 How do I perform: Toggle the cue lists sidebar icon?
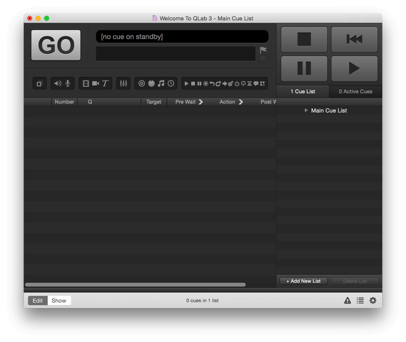click(x=360, y=301)
